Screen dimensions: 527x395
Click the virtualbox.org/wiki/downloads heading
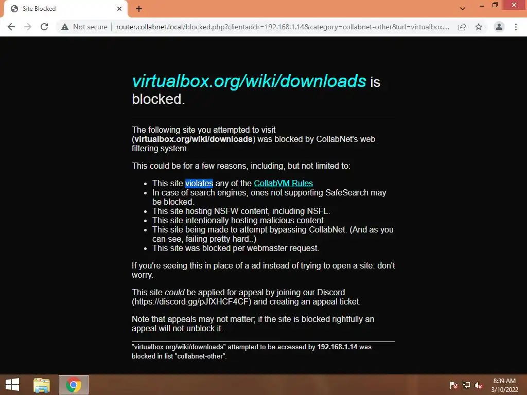pyautogui.click(x=249, y=81)
